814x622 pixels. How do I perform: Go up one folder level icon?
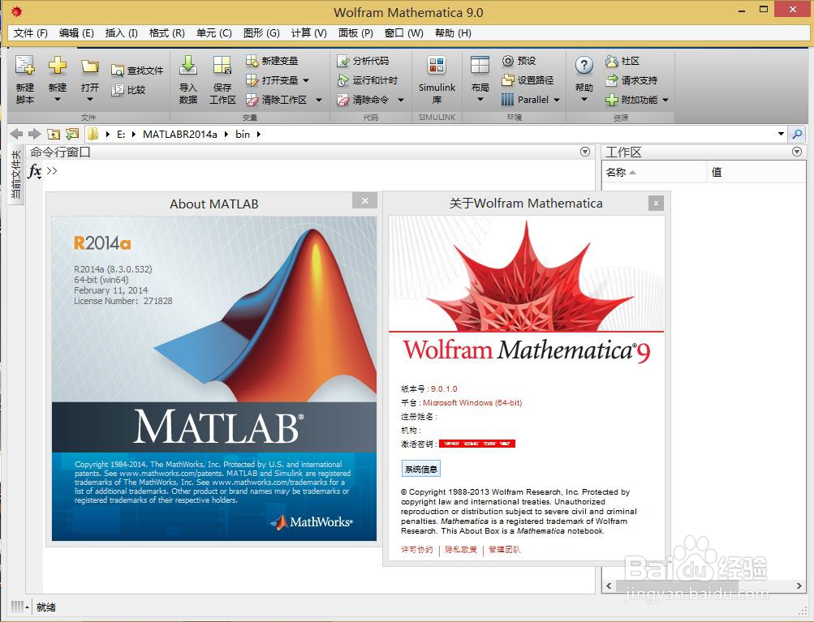(x=54, y=134)
